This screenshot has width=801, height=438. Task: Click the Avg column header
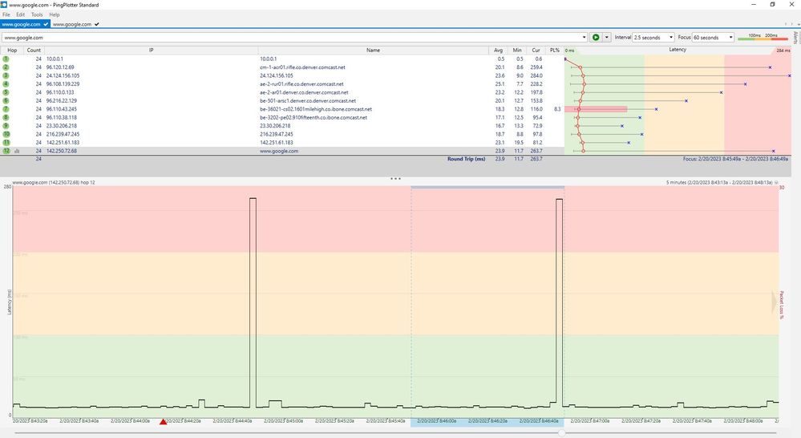pos(498,50)
